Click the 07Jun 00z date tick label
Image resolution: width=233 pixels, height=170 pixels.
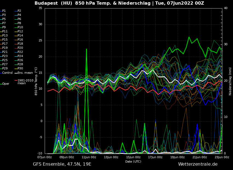click(45, 157)
